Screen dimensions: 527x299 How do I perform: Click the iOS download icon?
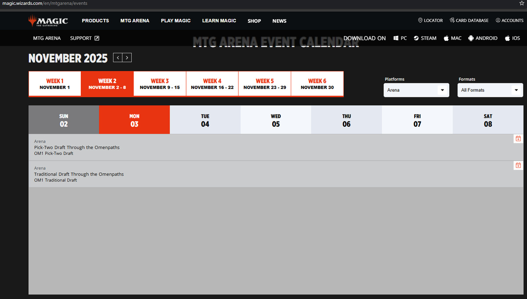[507, 38]
